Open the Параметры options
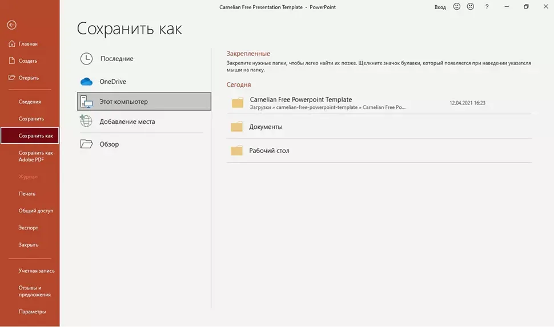 click(x=32, y=312)
